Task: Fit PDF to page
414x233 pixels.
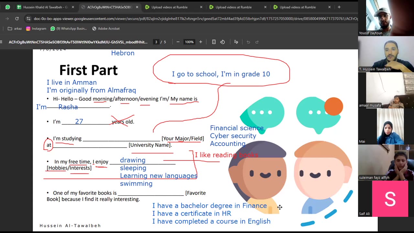Action: [214, 42]
